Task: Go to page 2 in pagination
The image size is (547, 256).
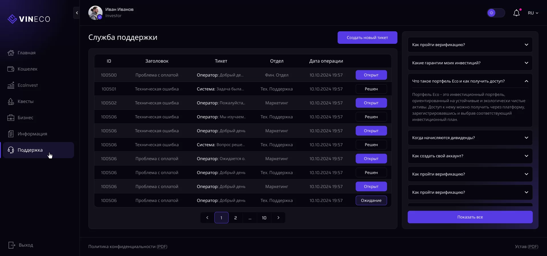Action: 235,218
